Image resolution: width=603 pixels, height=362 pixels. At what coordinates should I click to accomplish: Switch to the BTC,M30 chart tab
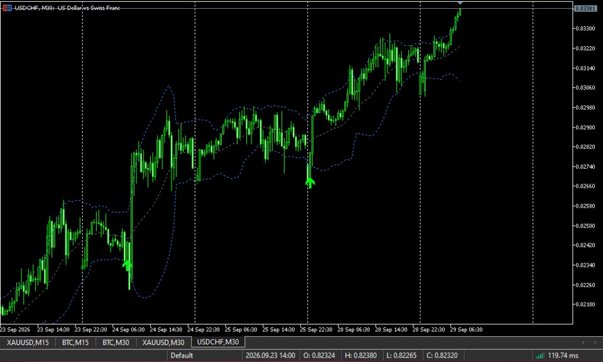pyautogui.click(x=116, y=342)
